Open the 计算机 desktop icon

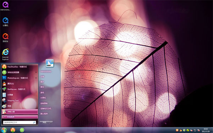tap(5, 22)
